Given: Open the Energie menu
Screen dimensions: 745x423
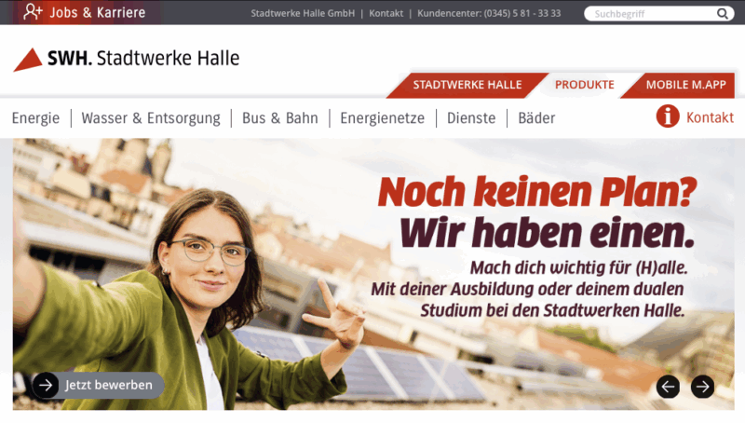Looking at the screenshot, I should click(x=35, y=118).
